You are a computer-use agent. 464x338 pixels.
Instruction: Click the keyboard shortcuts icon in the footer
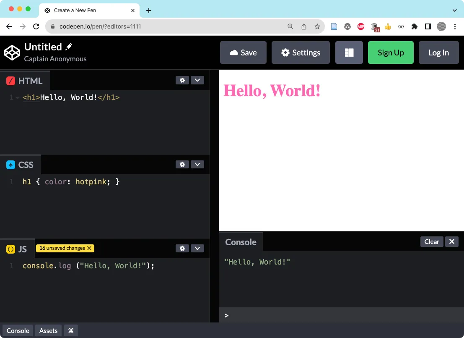coord(70,330)
